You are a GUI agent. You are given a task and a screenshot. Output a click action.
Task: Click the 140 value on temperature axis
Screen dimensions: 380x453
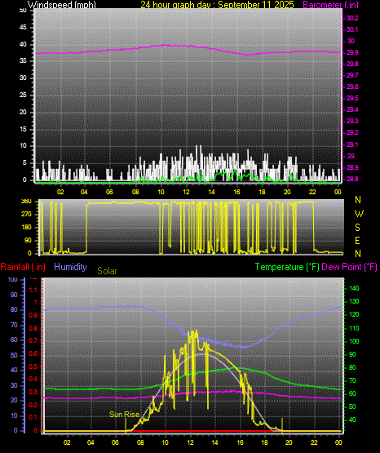[354, 288]
